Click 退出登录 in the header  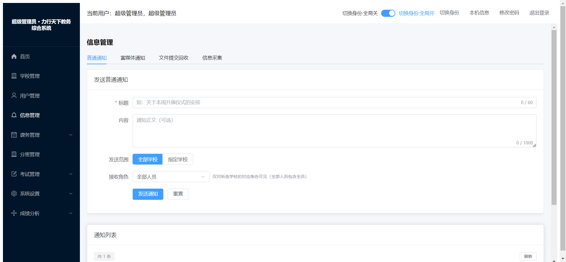tap(539, 13)
